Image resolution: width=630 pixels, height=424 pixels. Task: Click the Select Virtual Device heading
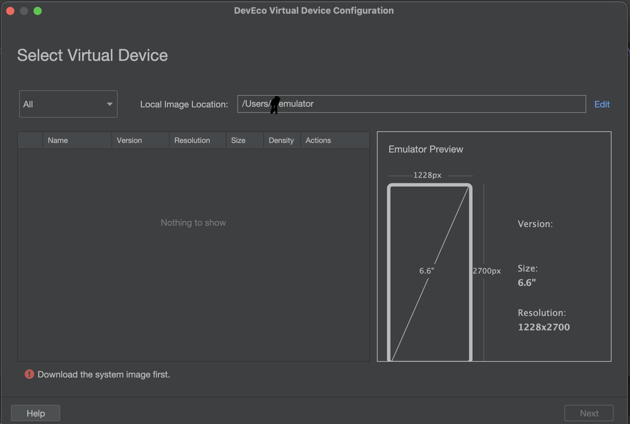click(92, 55)
